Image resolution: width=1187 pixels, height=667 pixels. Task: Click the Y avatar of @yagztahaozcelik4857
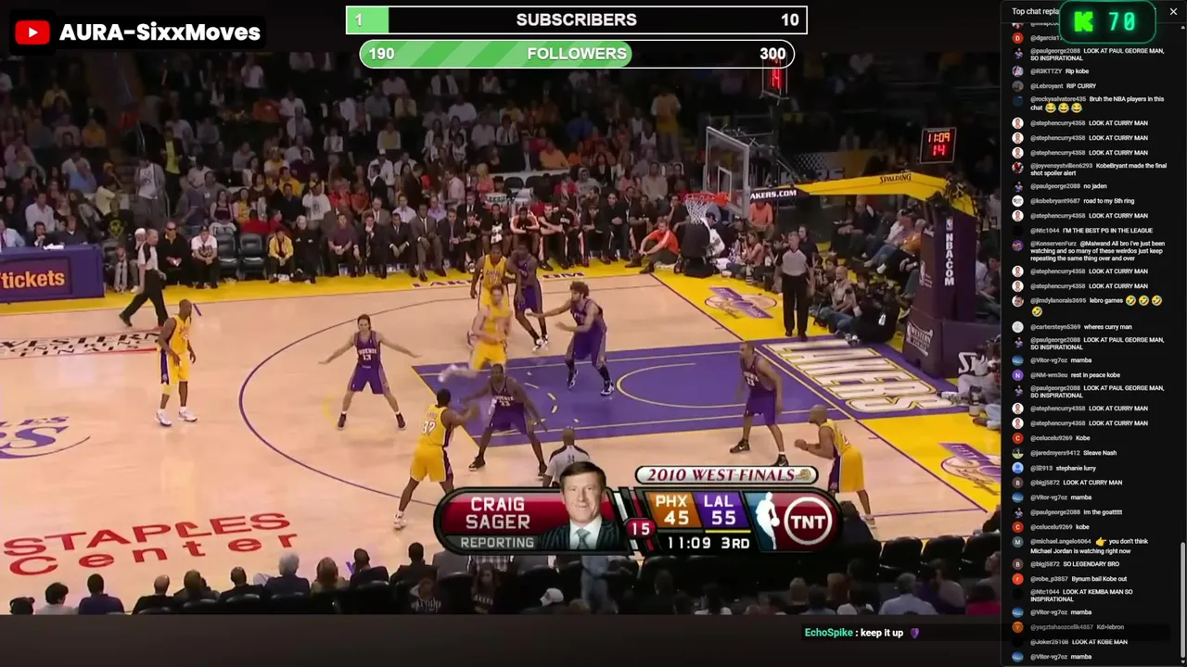(x=1017, y=627)
